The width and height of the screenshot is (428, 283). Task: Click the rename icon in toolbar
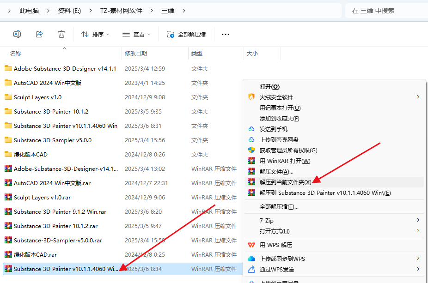(17, 34)
